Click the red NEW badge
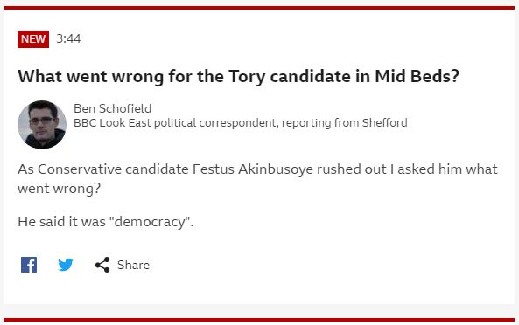This screenshot has height=325, width=519. click(x=33, y=39)
